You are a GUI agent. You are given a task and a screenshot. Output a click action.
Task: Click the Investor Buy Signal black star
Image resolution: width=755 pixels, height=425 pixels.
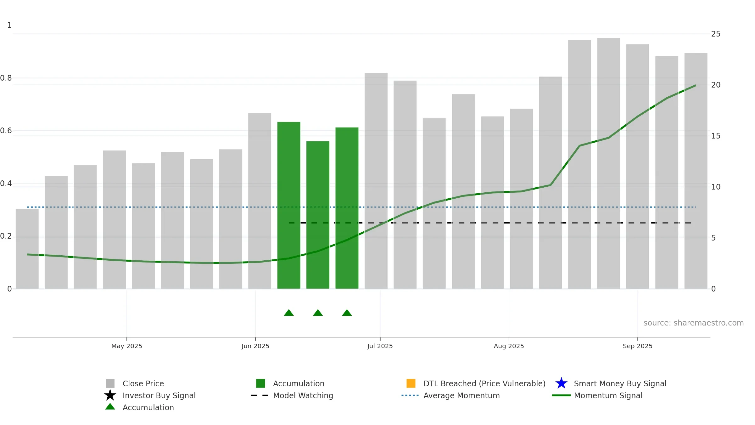[x=110, y=395]
